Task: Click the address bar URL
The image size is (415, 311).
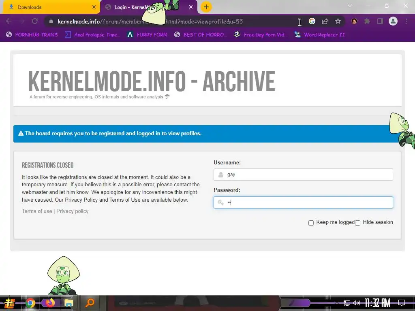Action: [x=150, y=21]
